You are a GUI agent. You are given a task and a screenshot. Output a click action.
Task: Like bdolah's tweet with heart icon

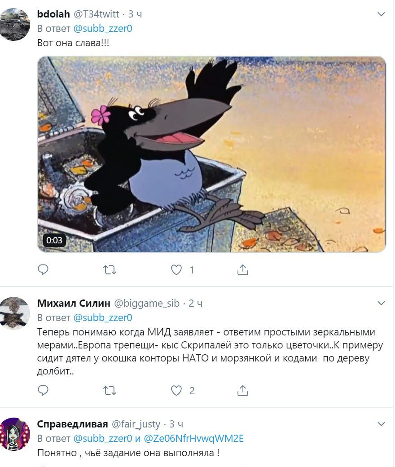tap(176, 270)
